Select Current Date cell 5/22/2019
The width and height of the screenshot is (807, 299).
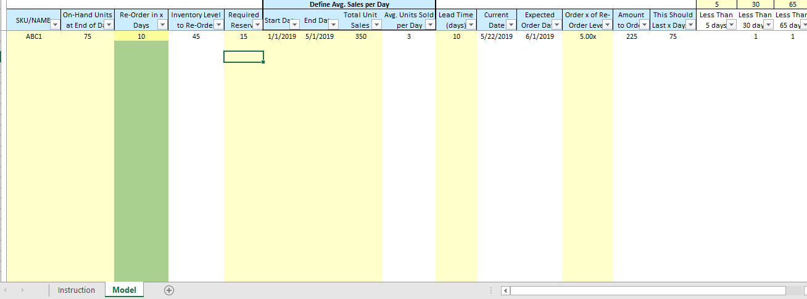[497, 36]
